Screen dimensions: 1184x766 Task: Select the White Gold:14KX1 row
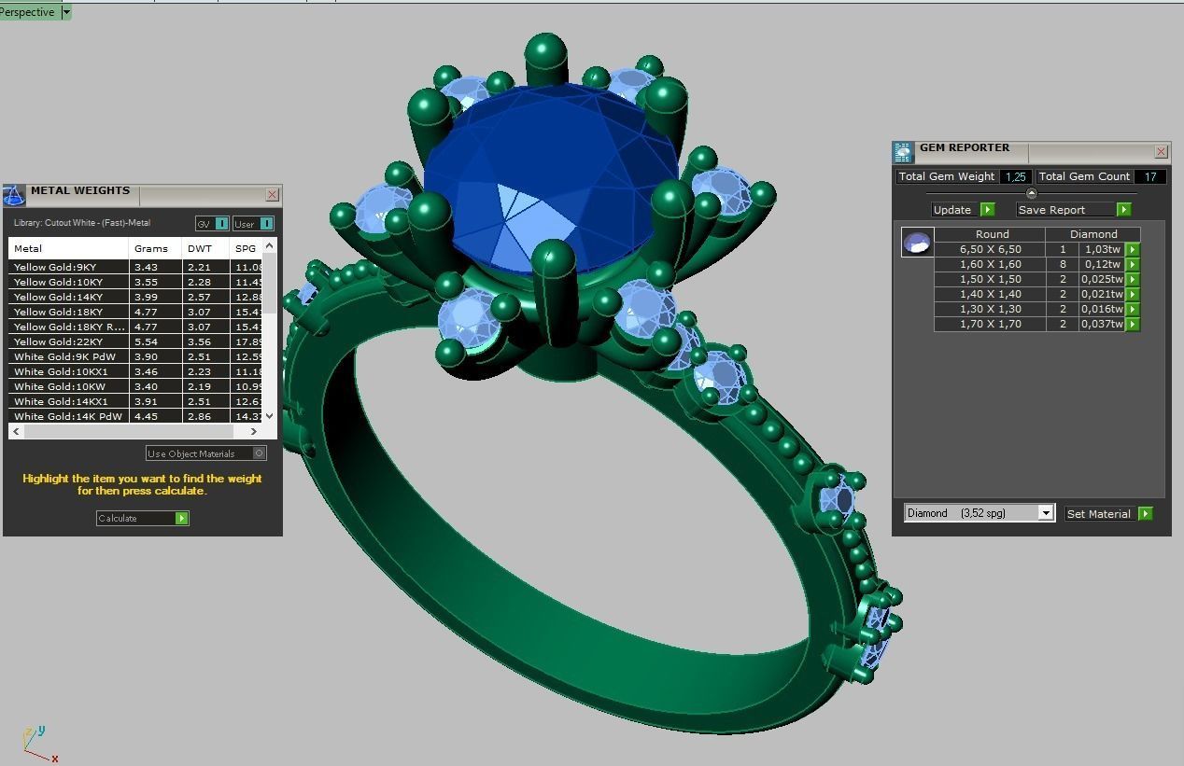click(135, 401)
